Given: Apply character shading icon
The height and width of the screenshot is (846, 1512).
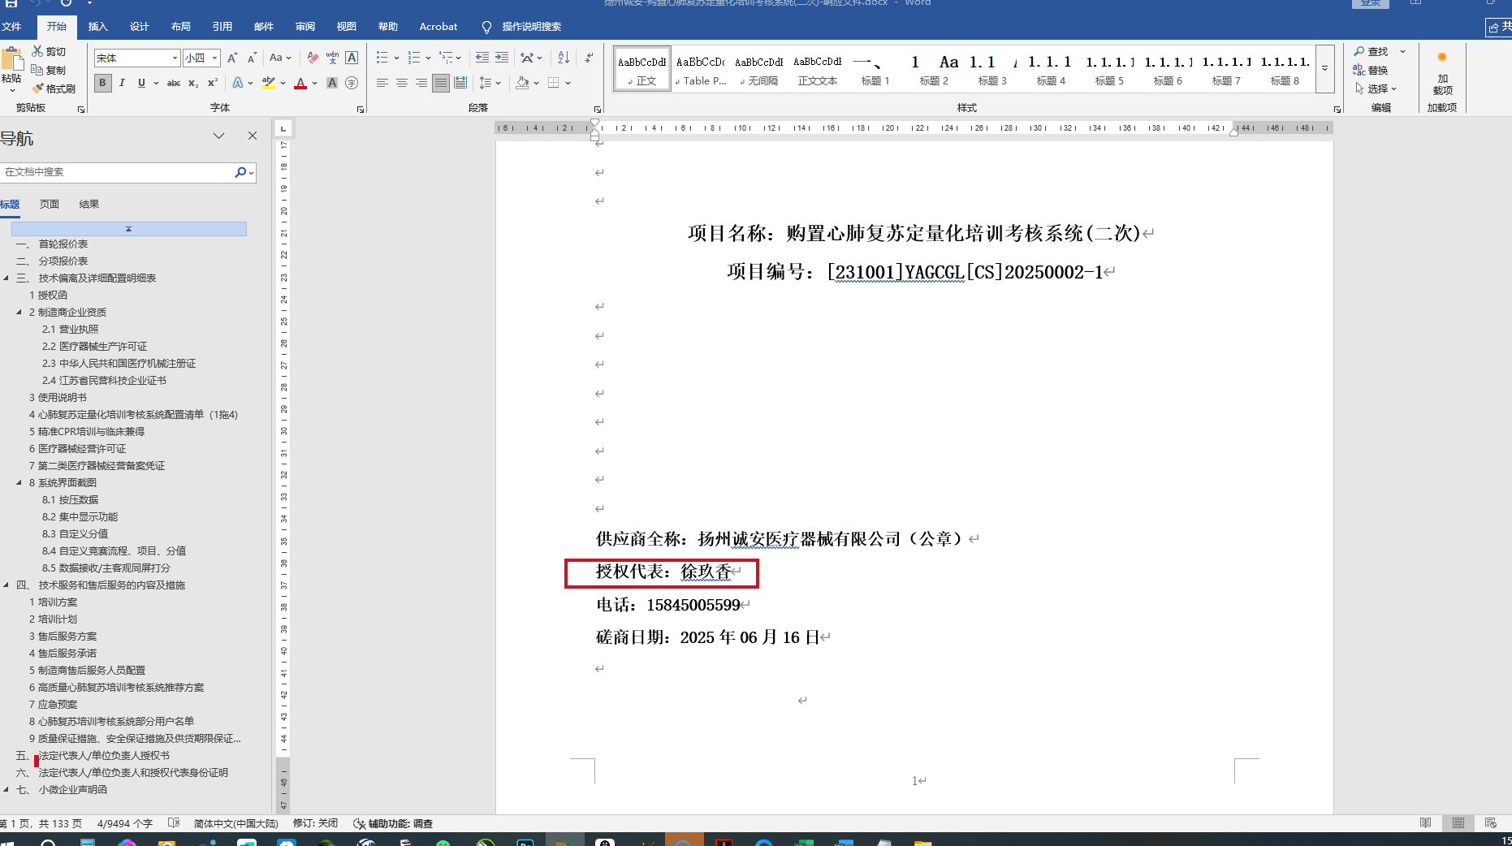Looking at the screenshot, I should pyautogui.click(x=332, y=83).
